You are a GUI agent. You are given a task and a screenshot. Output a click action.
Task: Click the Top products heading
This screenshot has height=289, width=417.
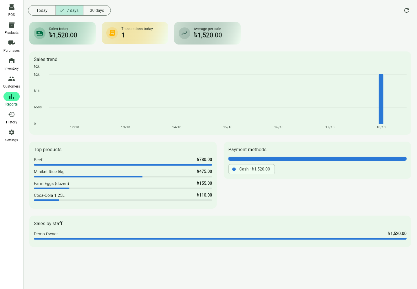click(48, 149)
